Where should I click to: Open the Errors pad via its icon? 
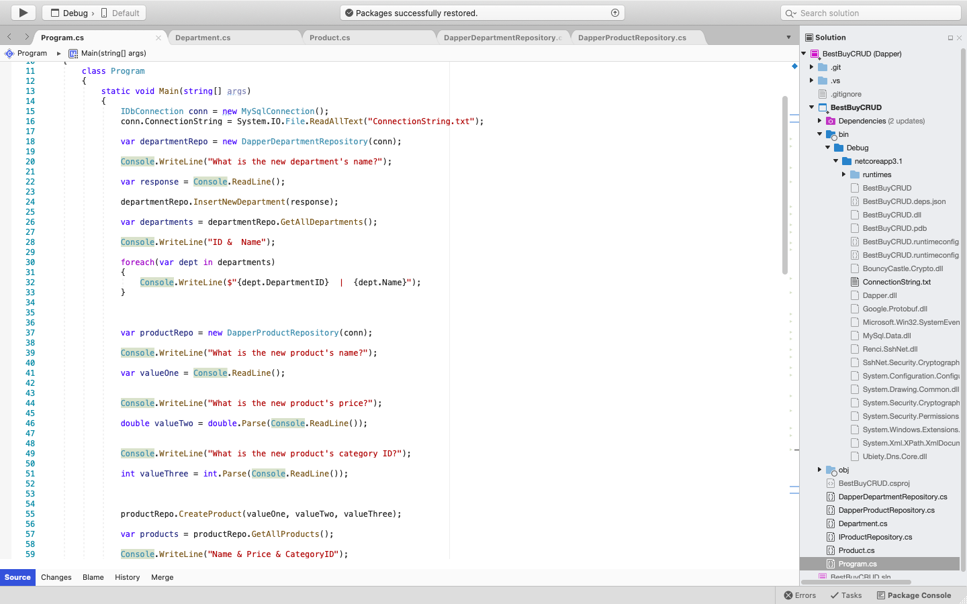point(788,595)
